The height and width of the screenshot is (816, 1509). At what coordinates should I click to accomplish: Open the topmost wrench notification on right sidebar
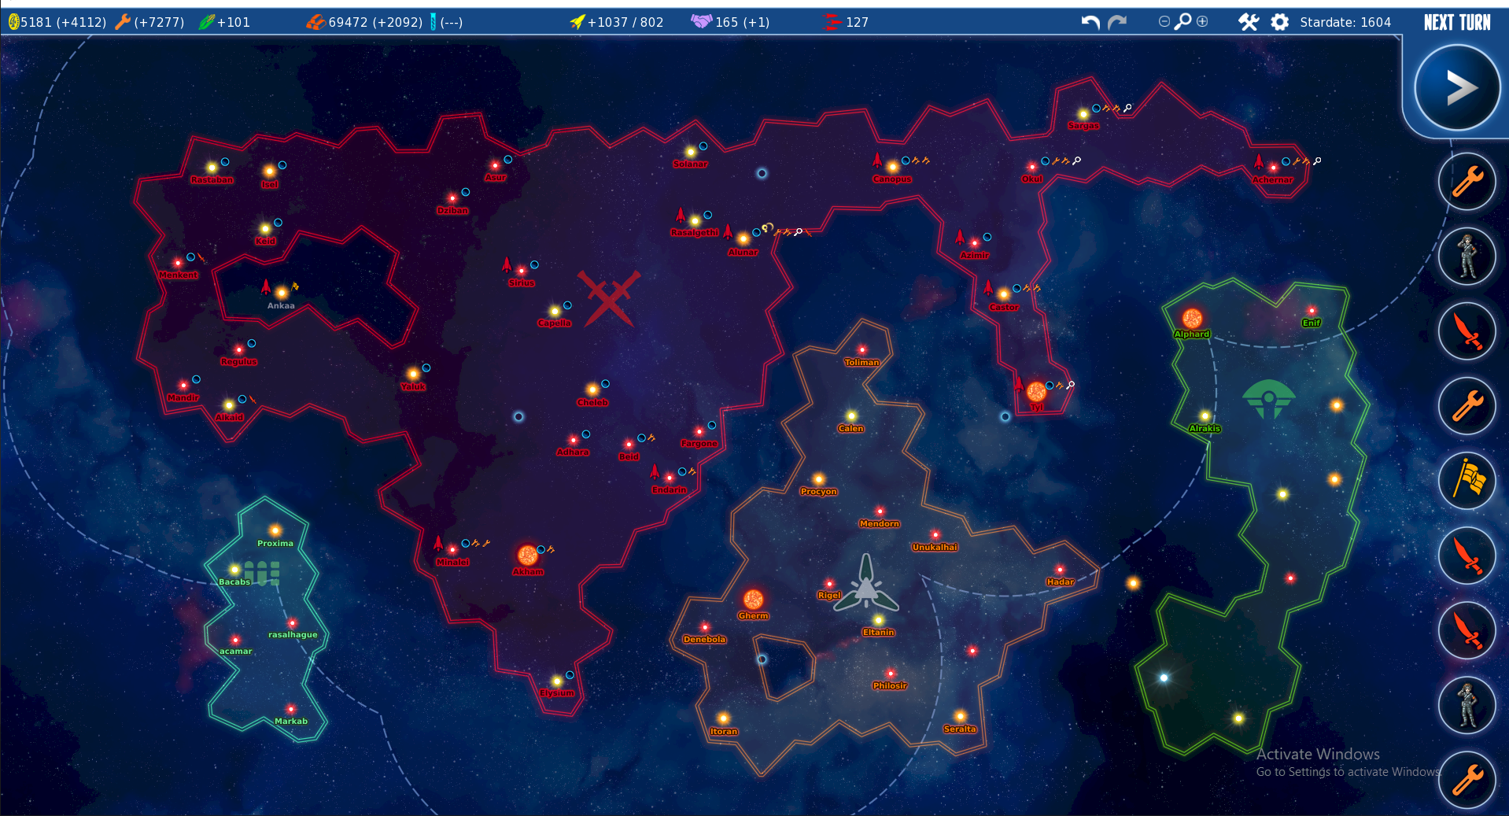pyautogui.click(x=1467, y=182)
